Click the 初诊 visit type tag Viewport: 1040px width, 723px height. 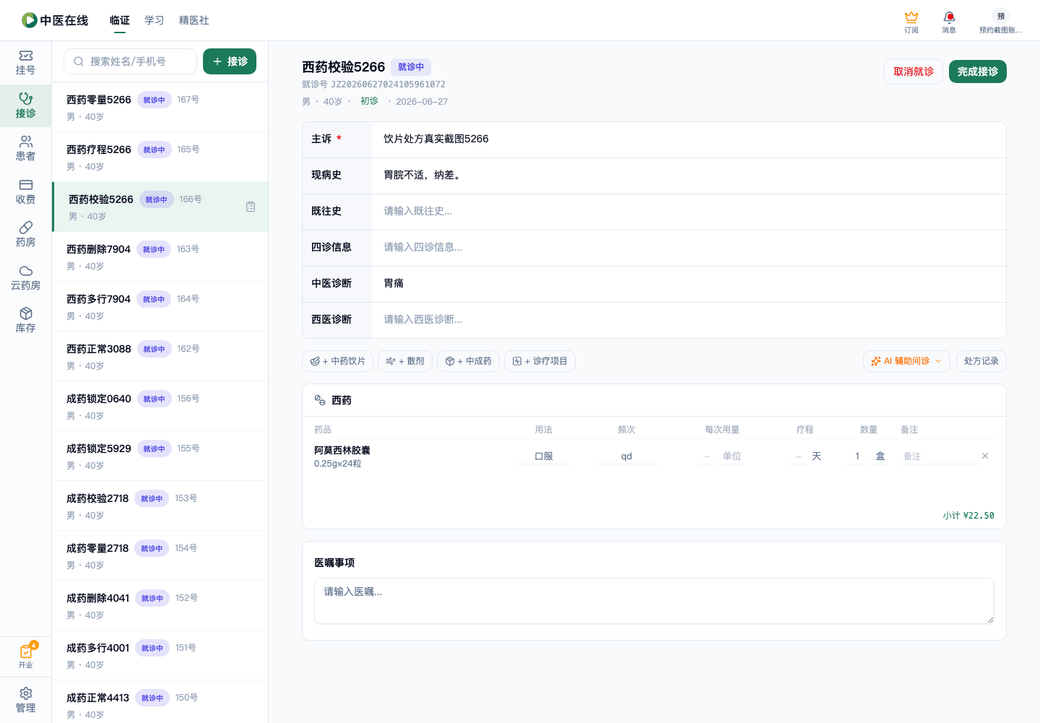pyautogui.click(x=369, y=101)
